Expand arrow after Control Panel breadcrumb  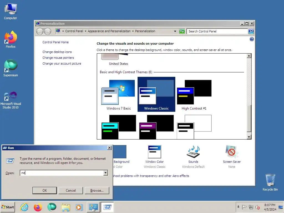85,31
